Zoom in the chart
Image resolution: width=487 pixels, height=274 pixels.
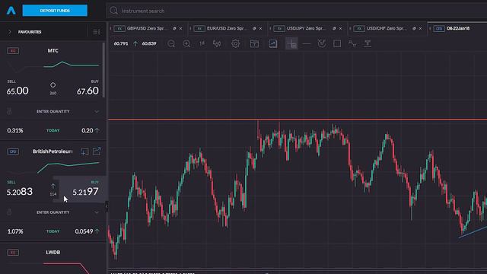tap(186, 44)
